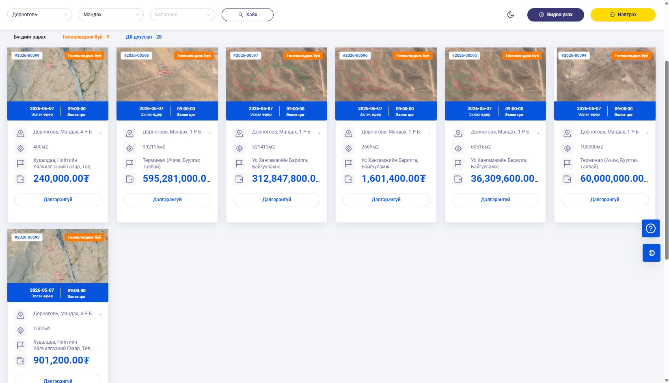Viewport: 669px width, 383px height.
Task: Click location pin icon on listing #2026-00594
Action: pyautogui.click(x=568, y=133)
